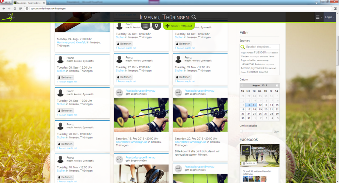
Task: Filter by Basketball tag
Action: click(247, 64)
